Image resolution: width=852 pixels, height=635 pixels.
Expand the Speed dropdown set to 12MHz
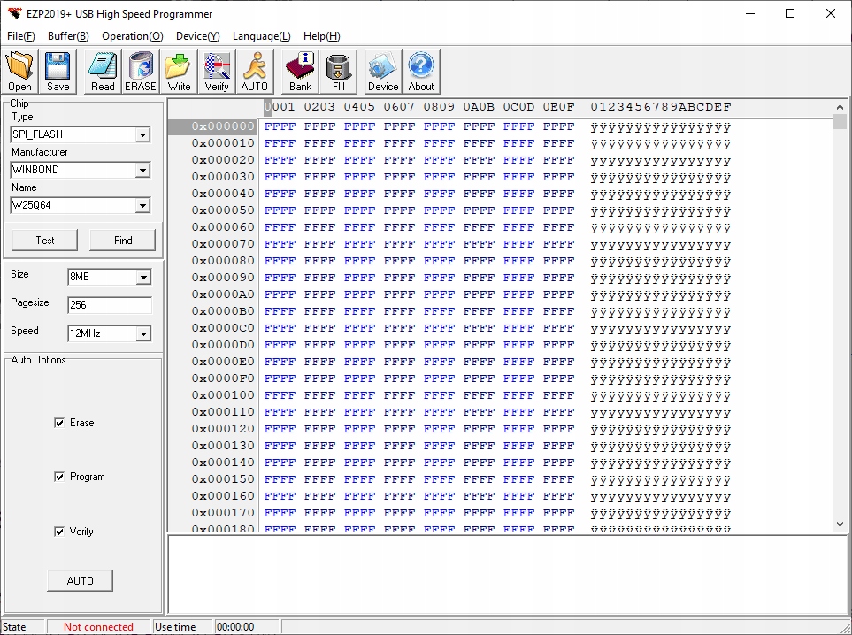(x=143, y=334)
